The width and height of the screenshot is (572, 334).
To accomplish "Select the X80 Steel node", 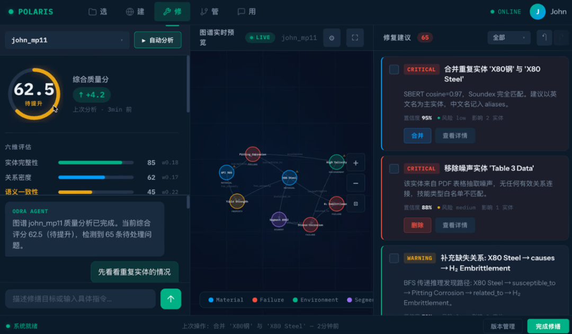I will 289,178.
